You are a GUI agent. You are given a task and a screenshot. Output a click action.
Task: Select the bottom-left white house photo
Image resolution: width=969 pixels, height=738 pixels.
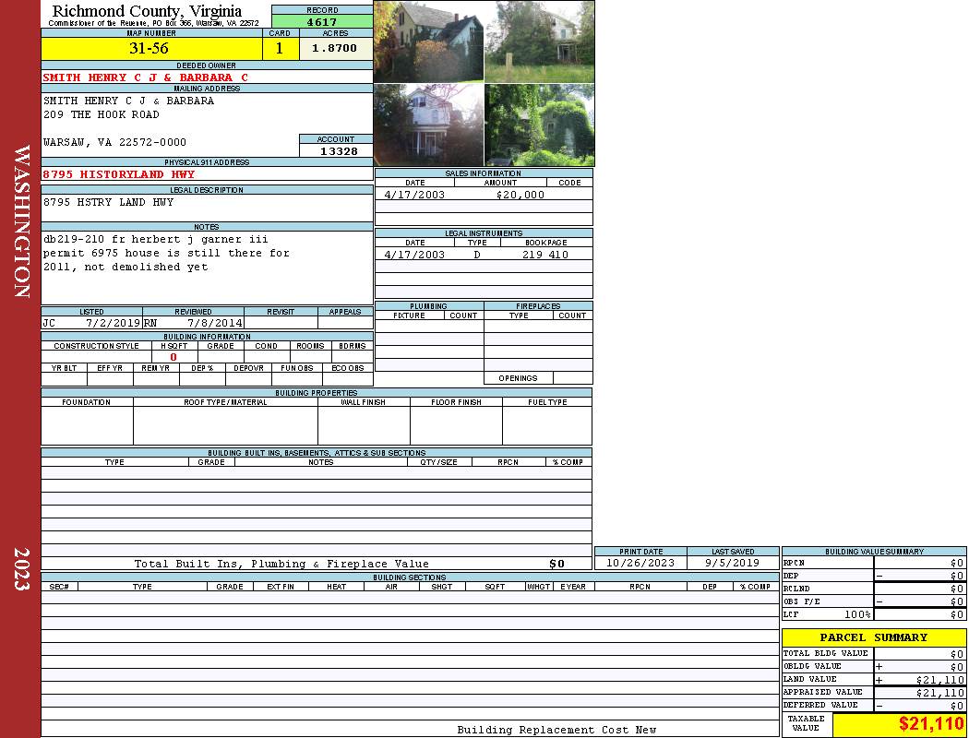click(428, 125)
